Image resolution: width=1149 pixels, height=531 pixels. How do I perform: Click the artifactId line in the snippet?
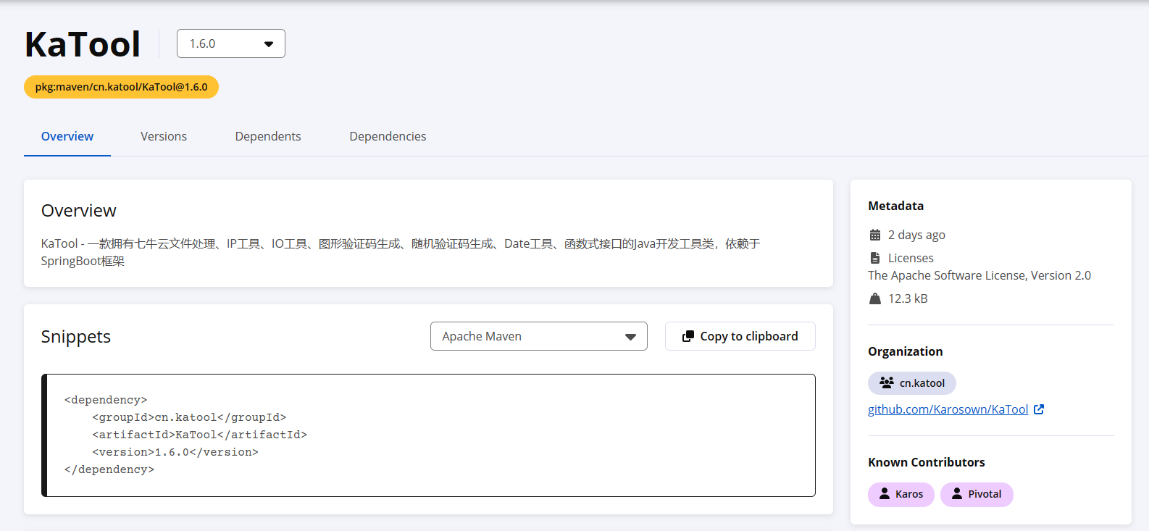click(x=199, y=435)
